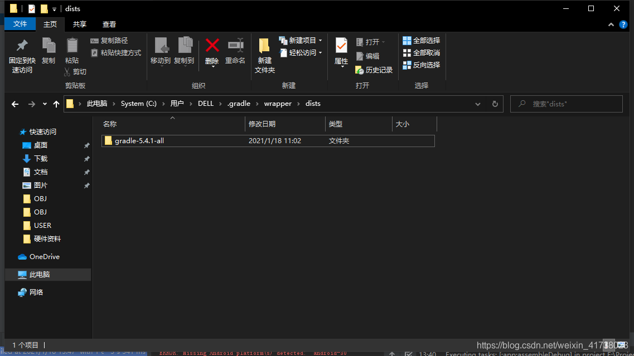634x356 pixels.
Task: Click the search dists input box
Action: (x=566, y=104)
